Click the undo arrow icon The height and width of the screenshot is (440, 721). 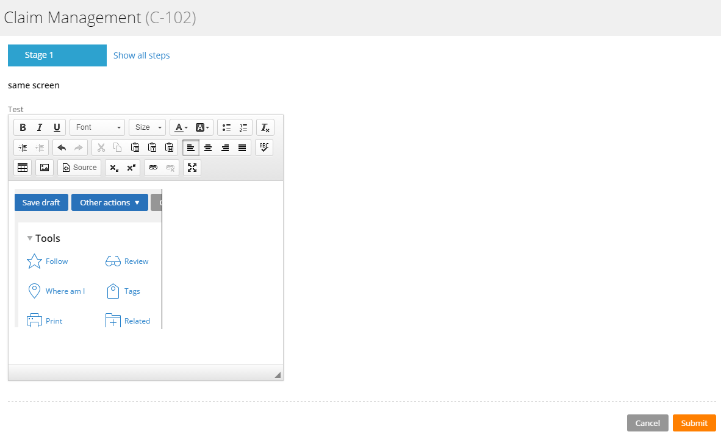[x=62, y=147]
